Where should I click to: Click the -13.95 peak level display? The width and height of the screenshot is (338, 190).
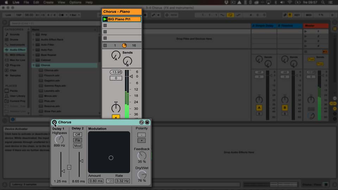(x=116, y=72)
